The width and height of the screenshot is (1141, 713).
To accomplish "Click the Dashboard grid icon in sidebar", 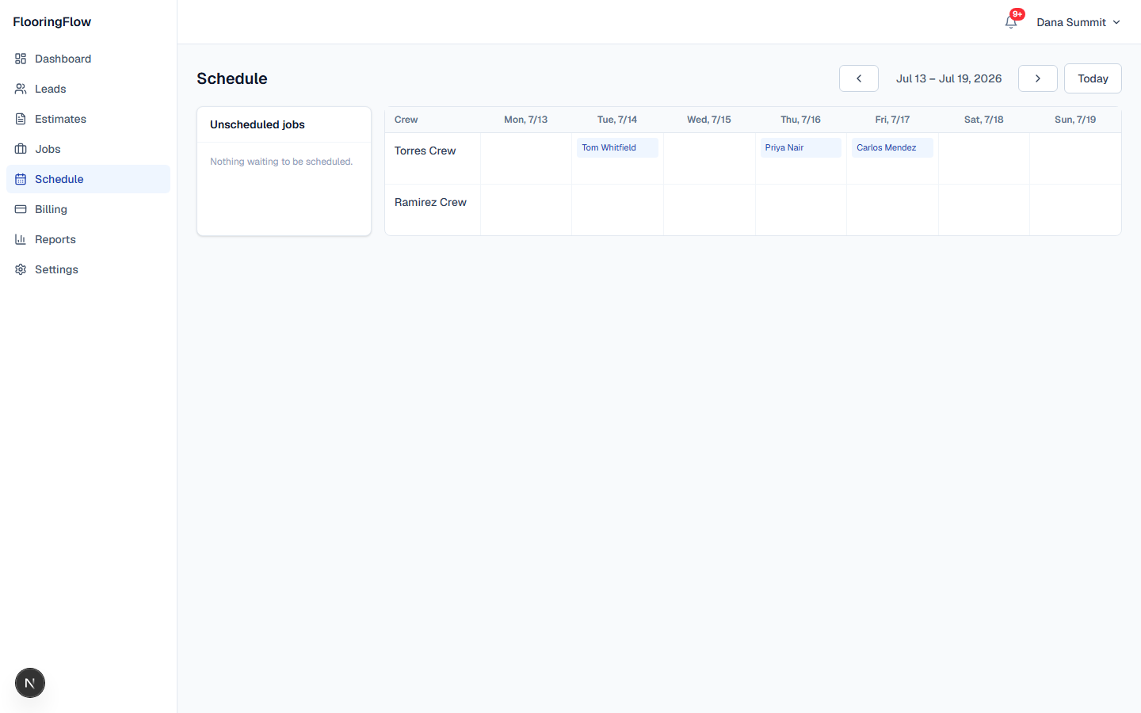I will coord(21,59).
